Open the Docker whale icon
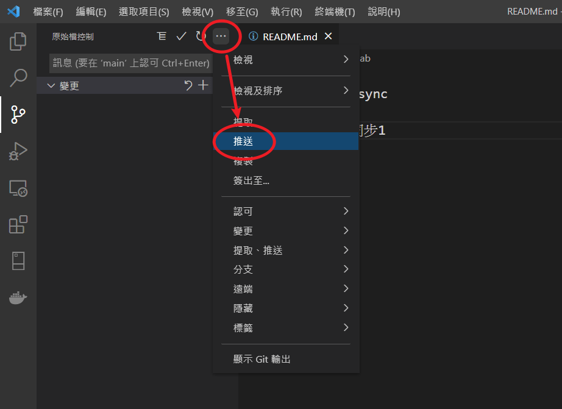Viewport: 562px width, 409px height. pyautogui.click(x=18, y=297)
